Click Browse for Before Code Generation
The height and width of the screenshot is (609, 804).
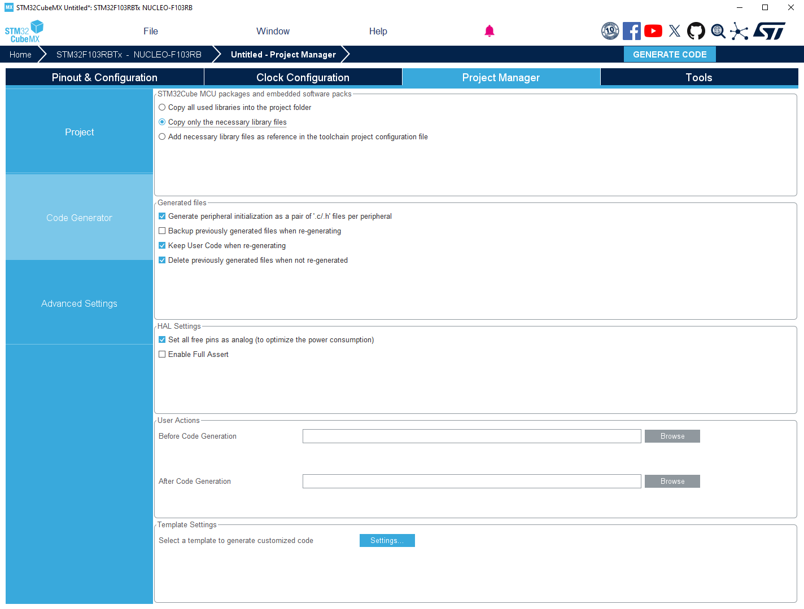[672, 436]
